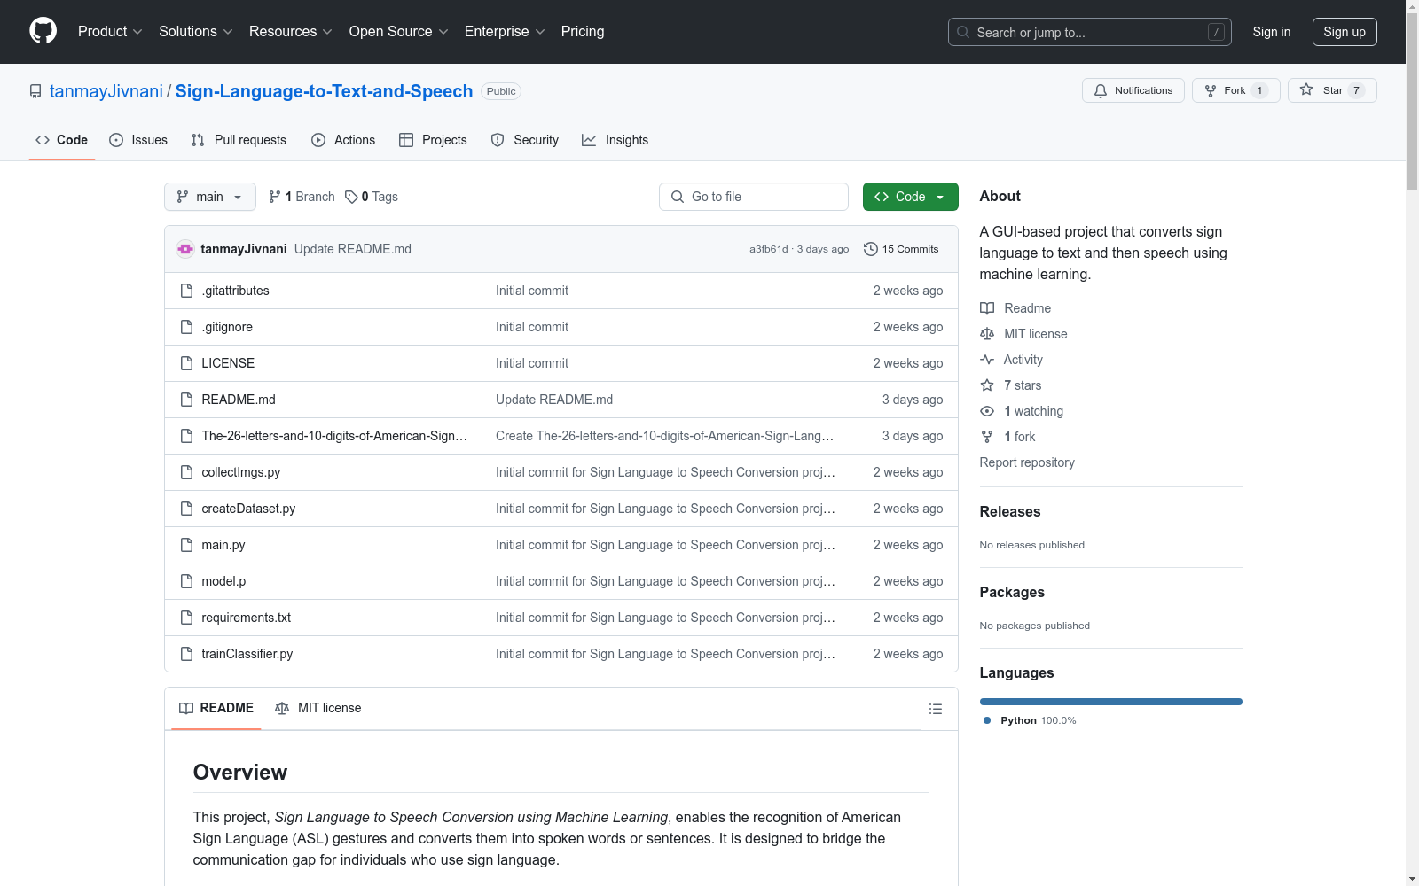Open the Pricing page
The image size is (1419, 886).
[x=583, y=31]
